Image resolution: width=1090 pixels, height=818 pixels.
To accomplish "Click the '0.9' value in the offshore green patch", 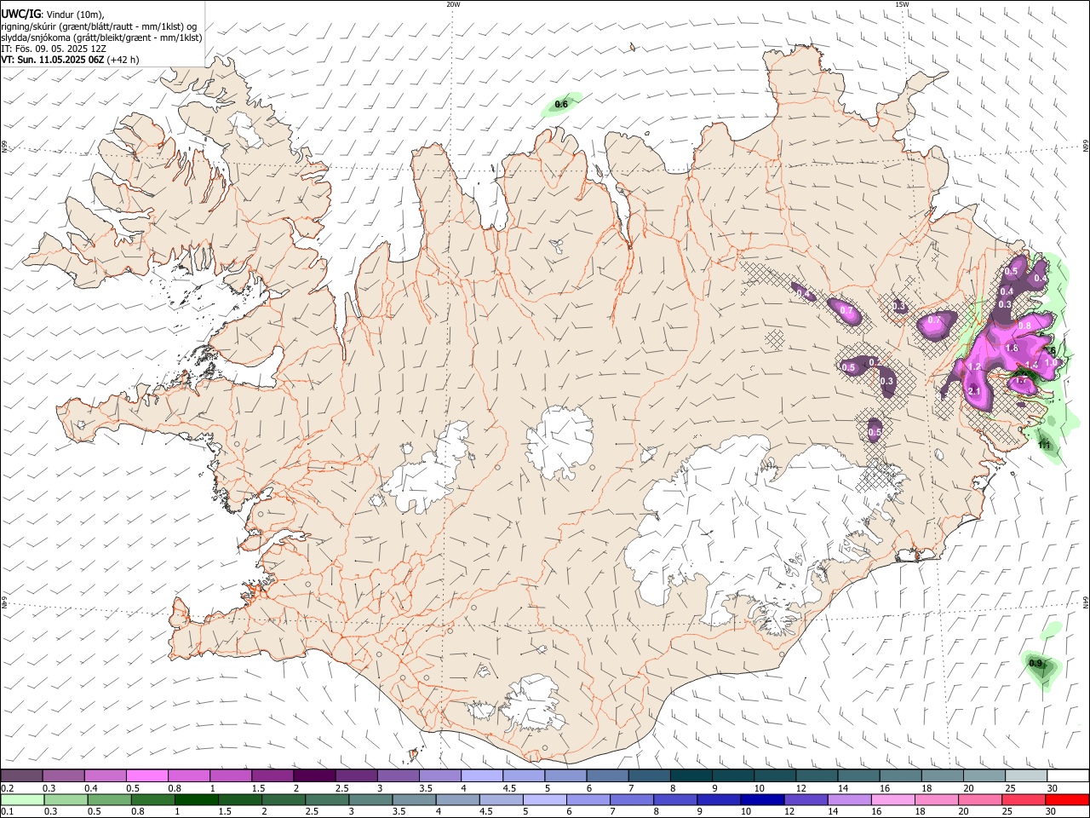I will (1035, 663).
